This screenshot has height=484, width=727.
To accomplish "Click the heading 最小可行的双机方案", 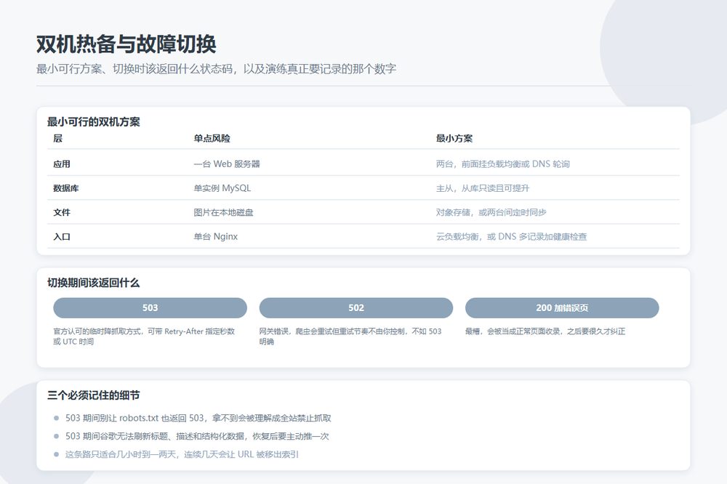I will click(x=94, y=122).
